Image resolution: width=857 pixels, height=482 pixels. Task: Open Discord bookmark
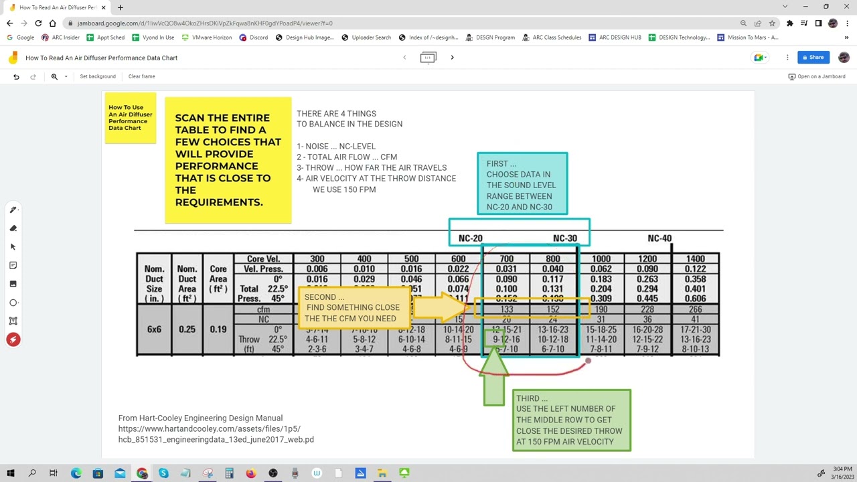pos(254,37)
